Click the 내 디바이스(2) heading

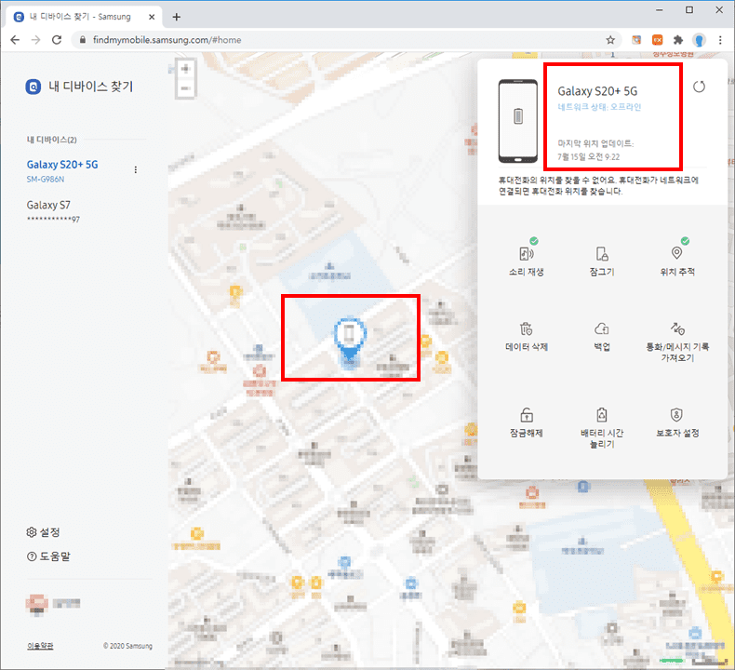click(51, 140)
